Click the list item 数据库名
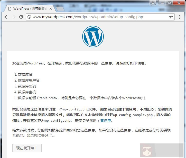The height and width of the screenshot is (158, 186). (25, 74)
